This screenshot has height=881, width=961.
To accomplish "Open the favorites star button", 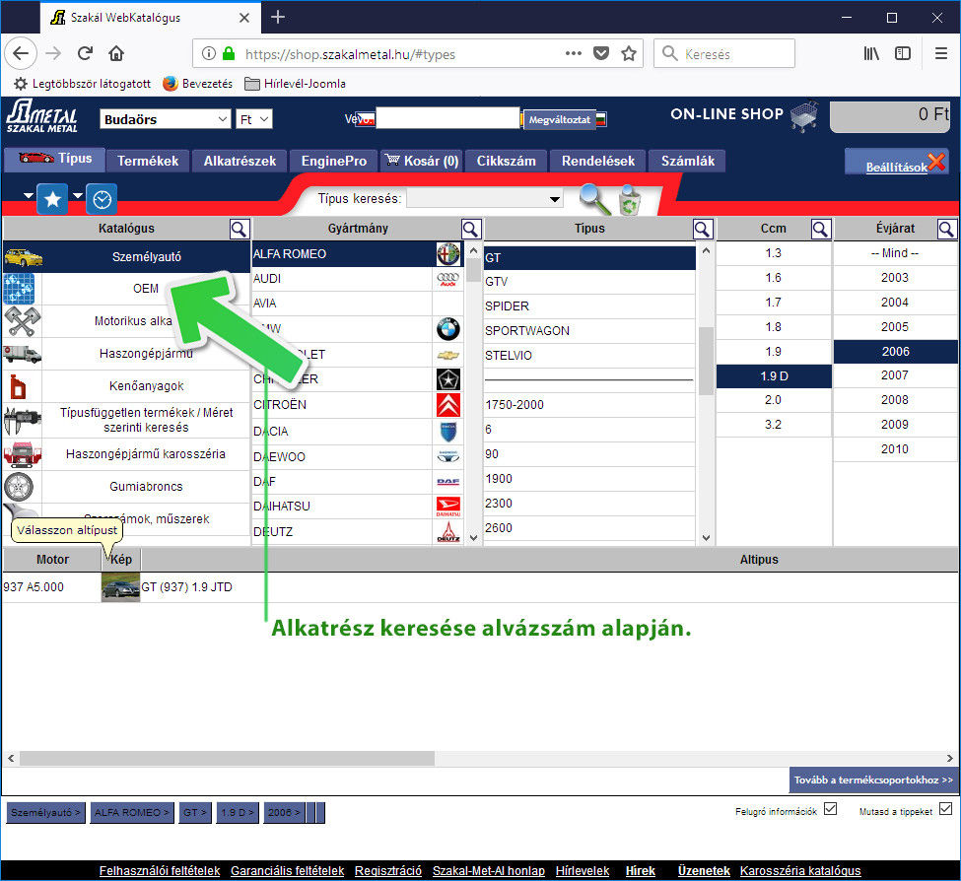I will pyautogui.click(x=52, y=199).
